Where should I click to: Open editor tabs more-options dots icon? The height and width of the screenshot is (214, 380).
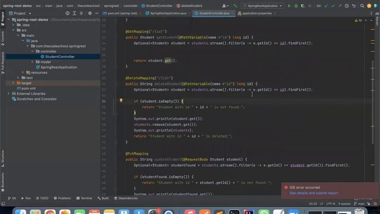pyautogui.click(x=371, y=13)
